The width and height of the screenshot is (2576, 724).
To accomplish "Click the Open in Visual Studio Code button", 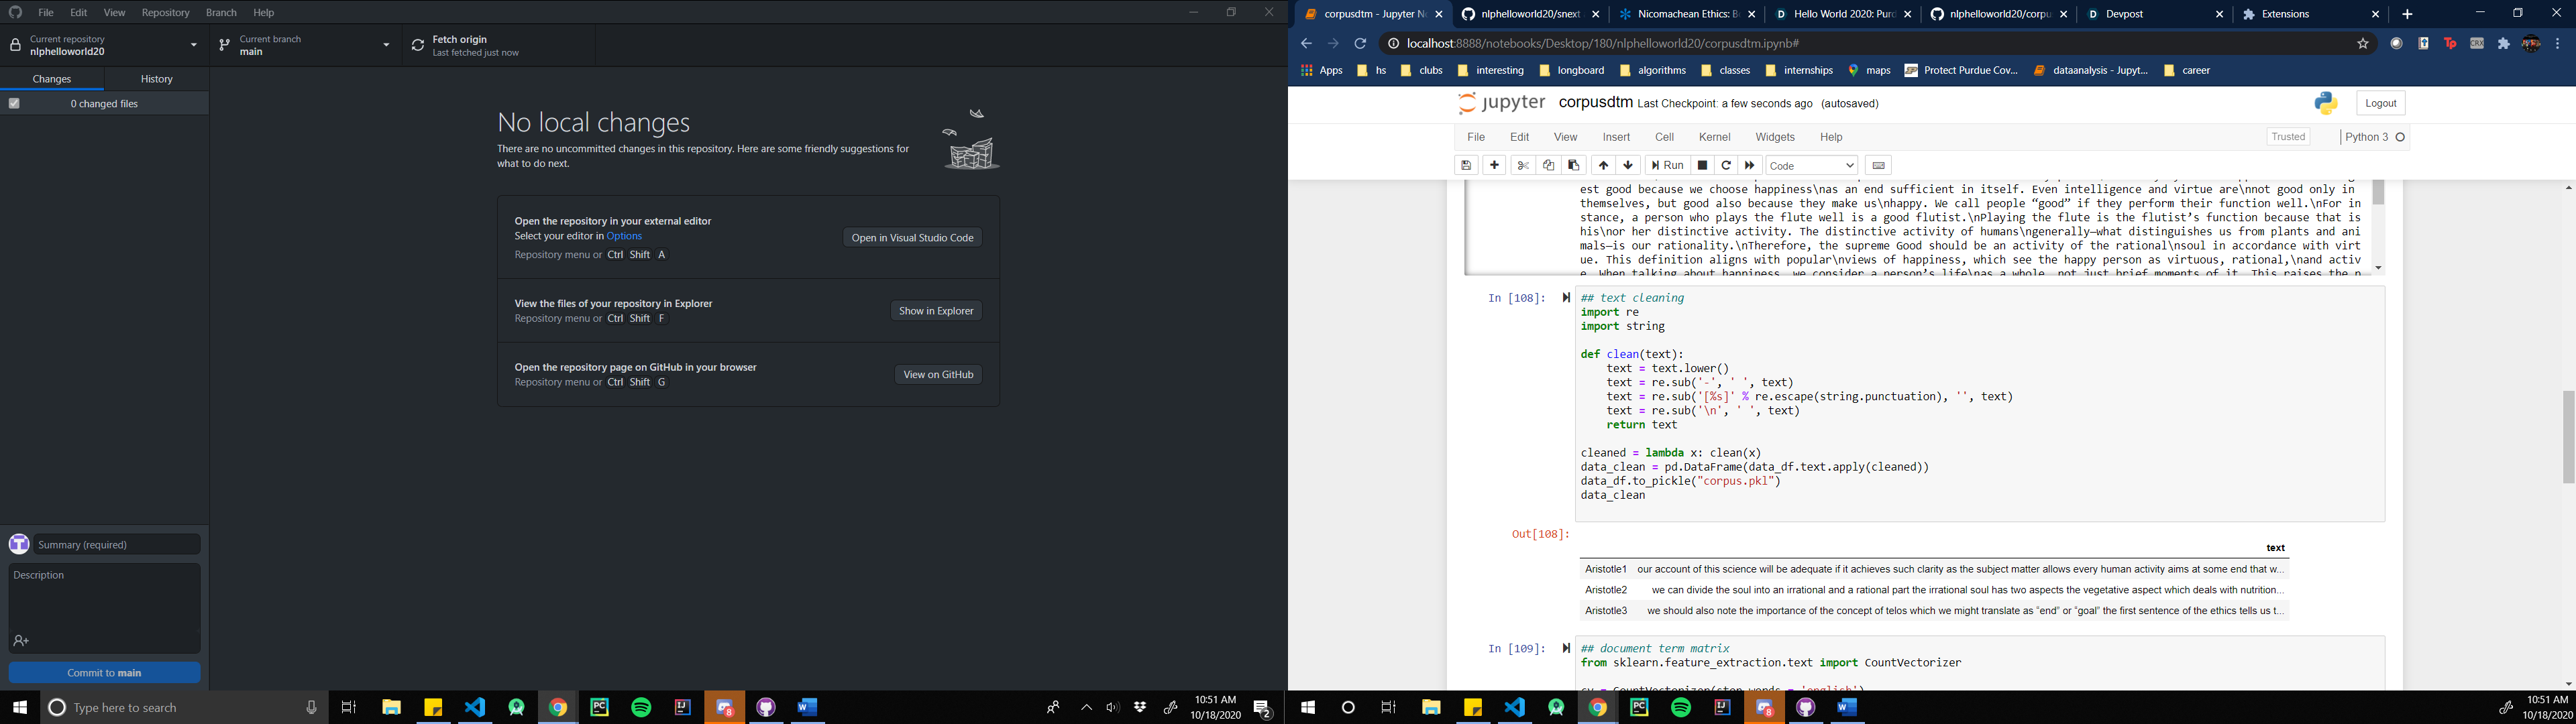I will pyautogui.click(x=912, y=238).
